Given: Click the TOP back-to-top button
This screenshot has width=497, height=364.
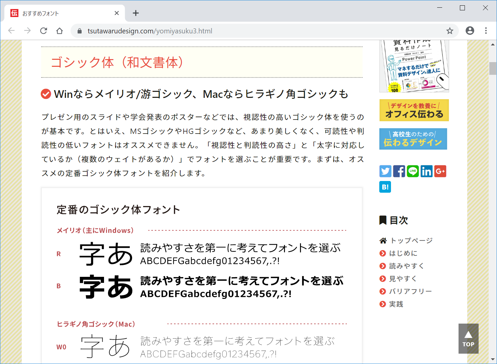Looking at the screenshot, I should [468, 339].
